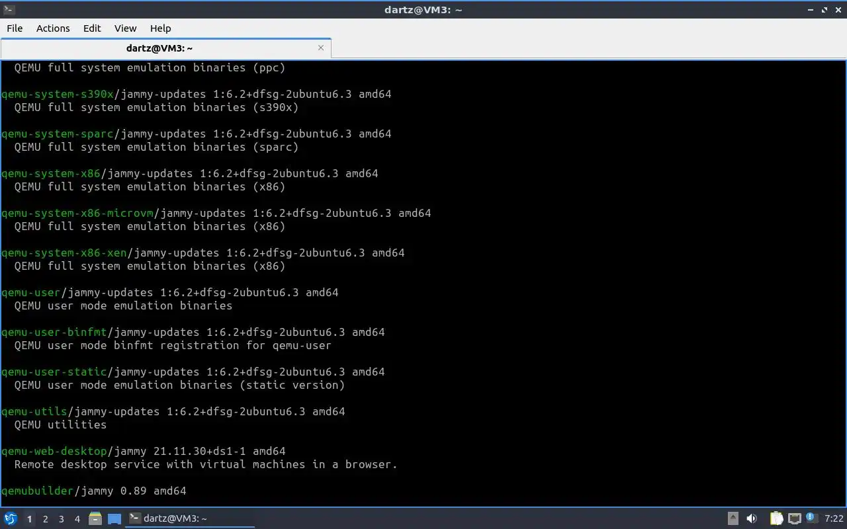Image resolution: width=847 pixels, height=529 pixels.
Task: Click the terminal icon in the title bar
Action: point(8,9)
